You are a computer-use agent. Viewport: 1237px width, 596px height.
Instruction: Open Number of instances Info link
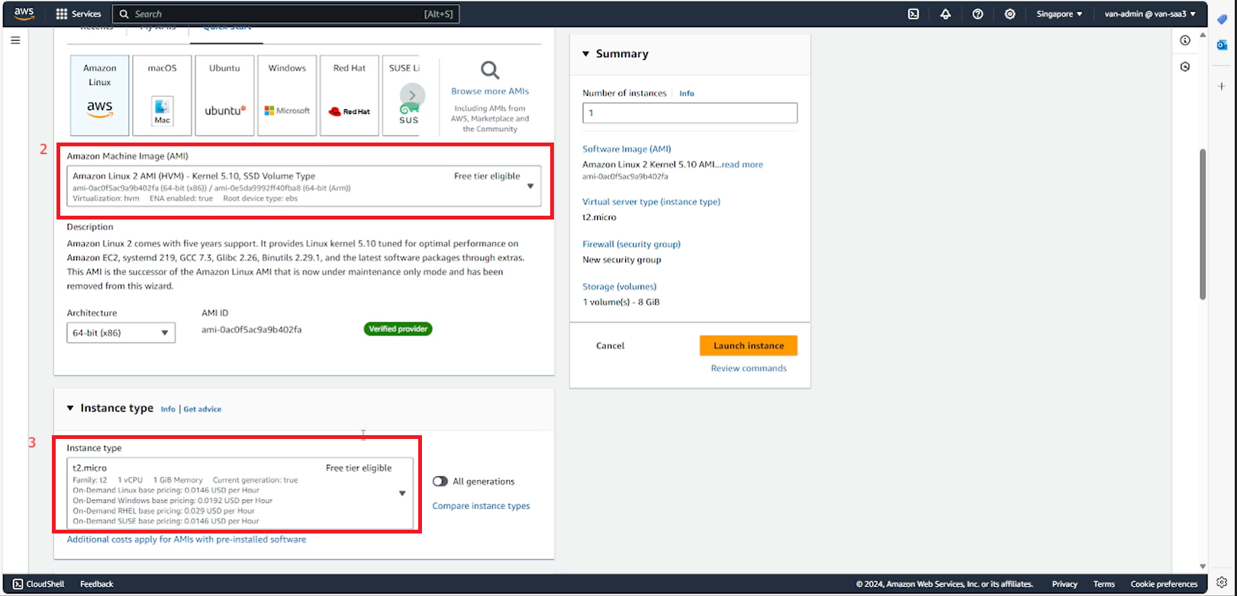[687, 93]
